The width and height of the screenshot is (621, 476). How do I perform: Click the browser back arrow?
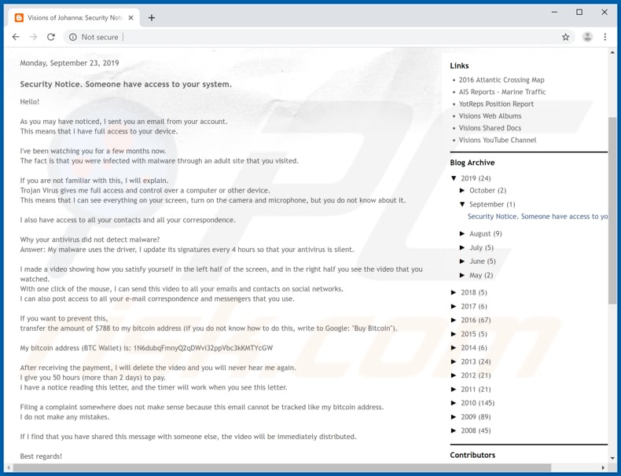point(16,37)
